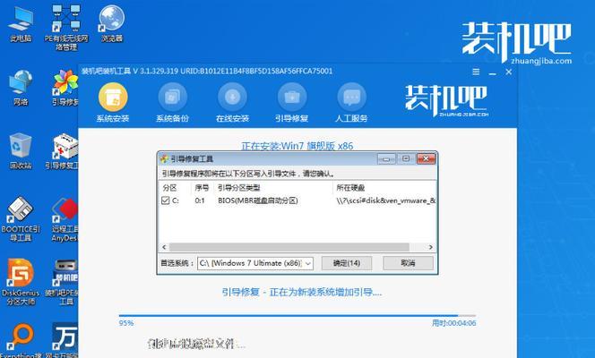Select the BIOS(MBR磁盘启动分区) cell
Viewport: 595px width, 358px height.
click(x=258, y=200)
